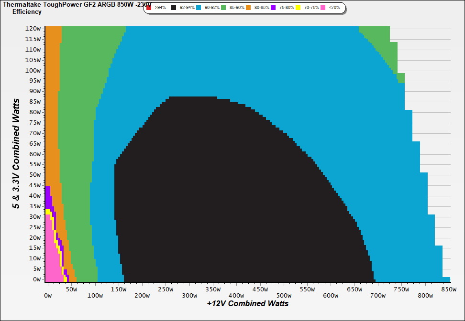
Task: Click the red >94% legend swatch
Action: click(x=149, y=8)
